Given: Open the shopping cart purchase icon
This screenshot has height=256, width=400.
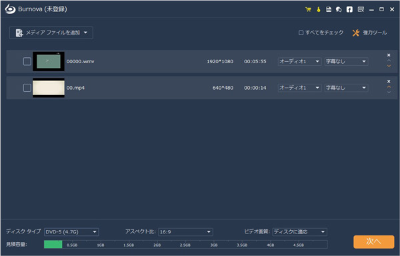Looking at the screenshot, I should click(x=308, y=9).
